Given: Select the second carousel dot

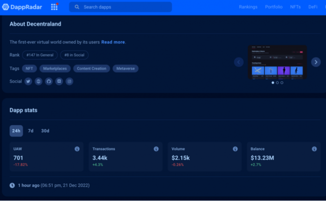Looking at the screenshot, I should [x=277, y=82].
